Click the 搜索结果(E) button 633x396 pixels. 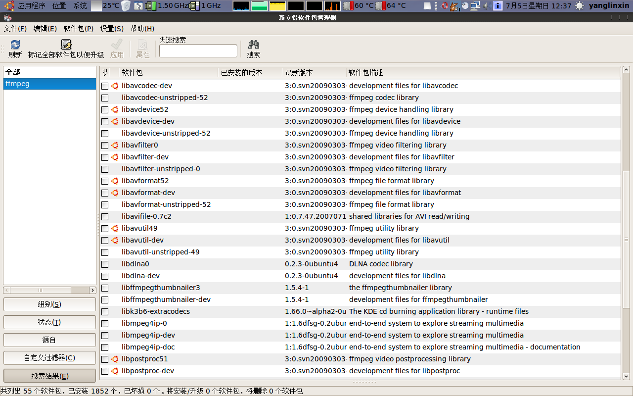pos(49,376)
